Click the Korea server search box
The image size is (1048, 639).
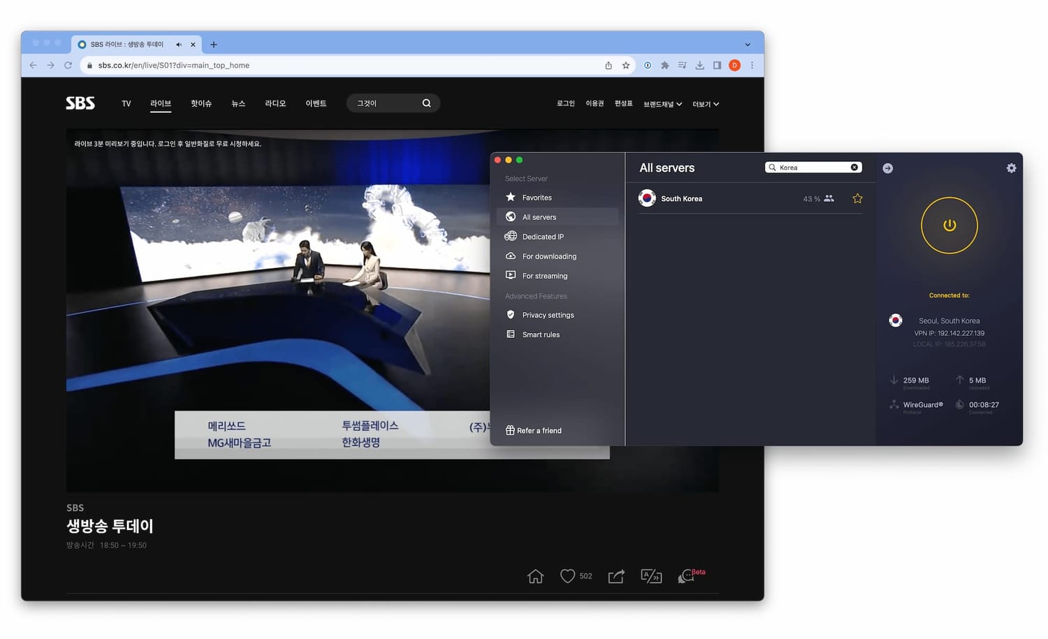click(813, 168)
